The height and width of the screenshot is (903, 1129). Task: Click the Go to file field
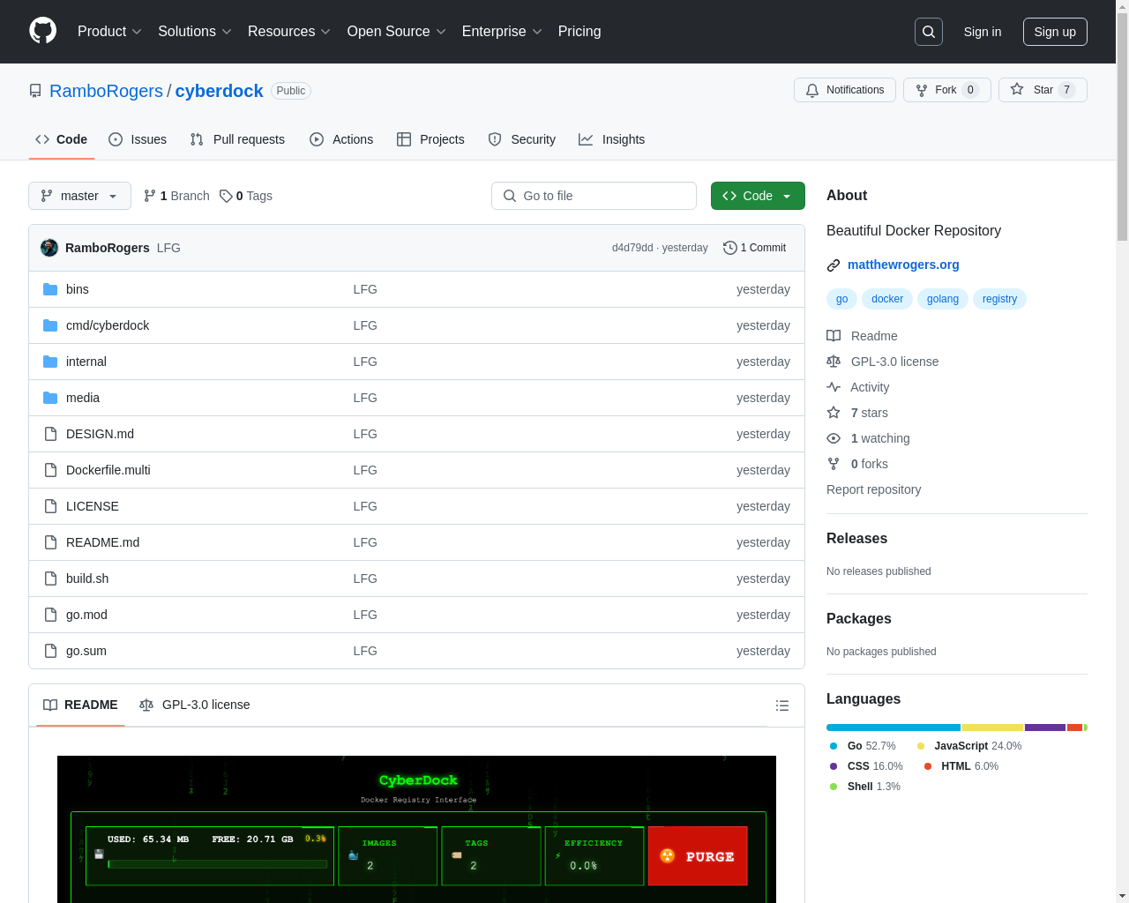[594, 196]
